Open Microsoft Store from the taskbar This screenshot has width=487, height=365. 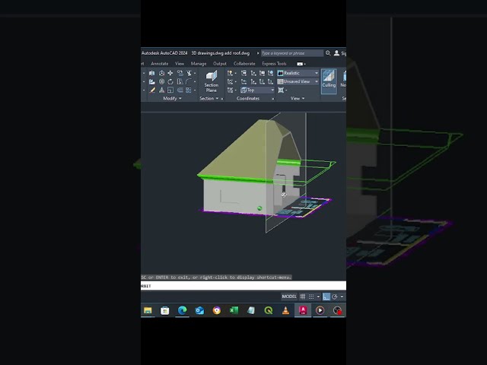(165, 310)
